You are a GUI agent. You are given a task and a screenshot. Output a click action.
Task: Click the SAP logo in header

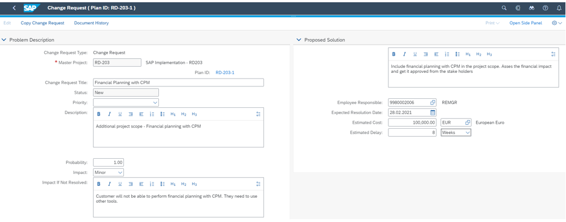tap(32, 7)
